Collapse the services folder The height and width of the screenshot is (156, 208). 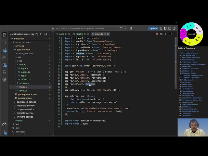tap(14, 46)
